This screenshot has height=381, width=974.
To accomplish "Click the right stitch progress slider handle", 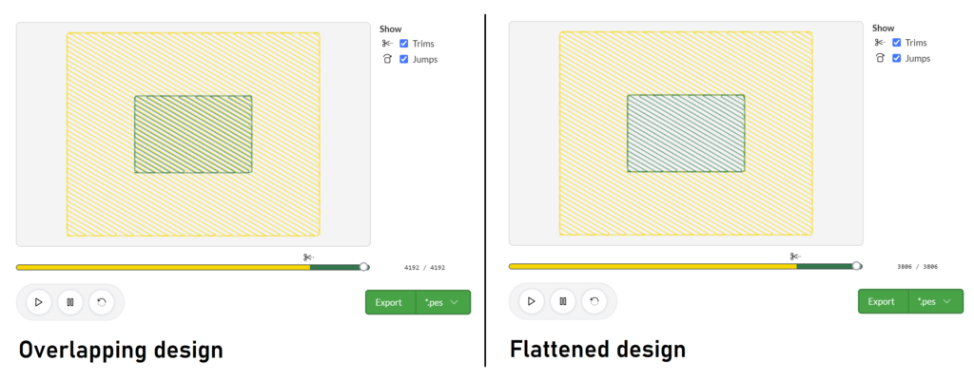I will click(857, 266).
